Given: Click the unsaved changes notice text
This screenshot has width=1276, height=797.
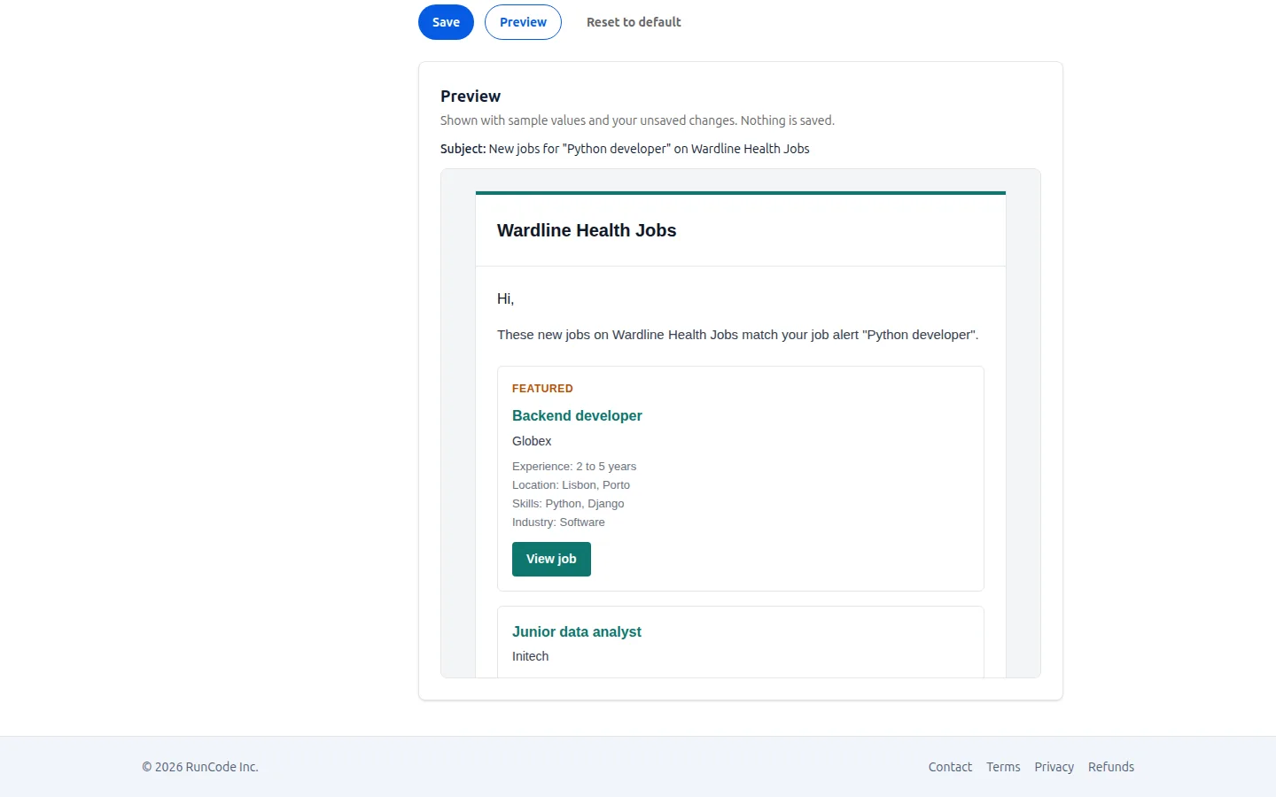Looking at the screenshot, I should 637,120.
